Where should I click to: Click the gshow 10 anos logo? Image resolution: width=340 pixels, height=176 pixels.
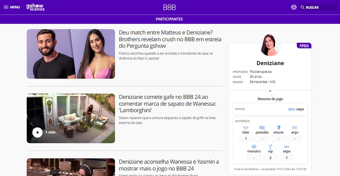coord(35,7)
